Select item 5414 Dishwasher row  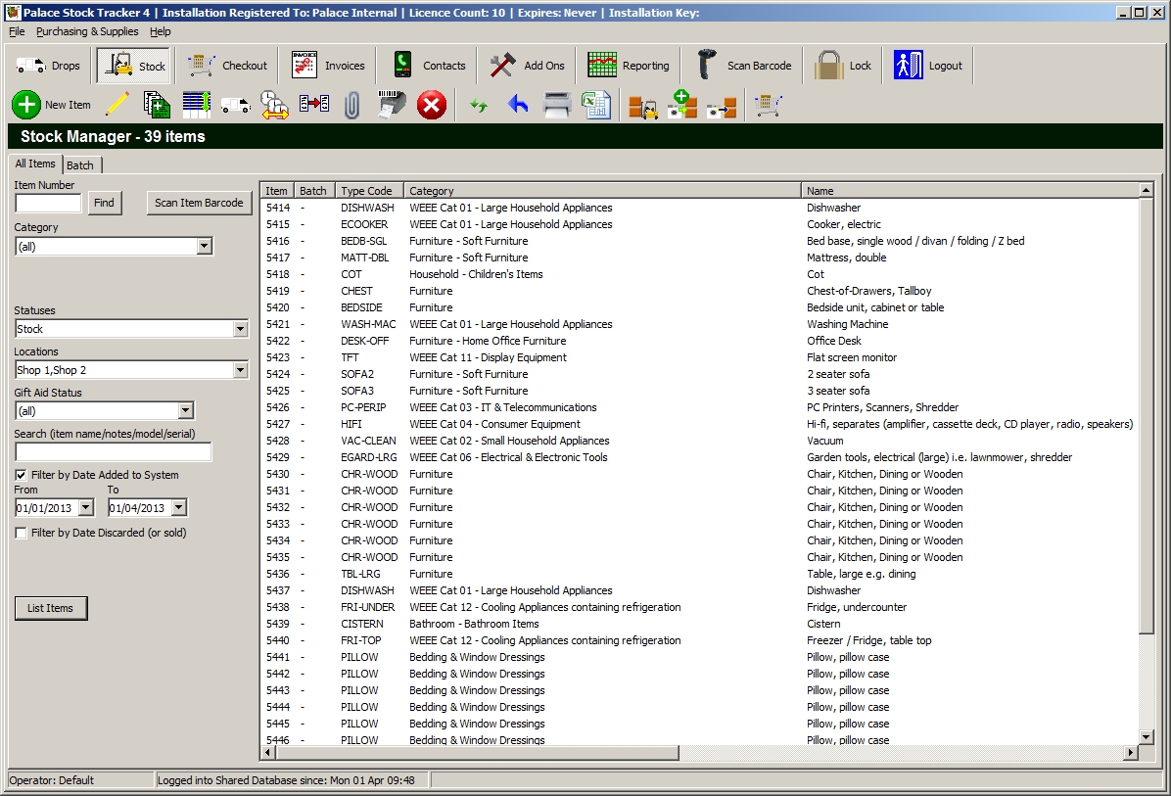699,208
